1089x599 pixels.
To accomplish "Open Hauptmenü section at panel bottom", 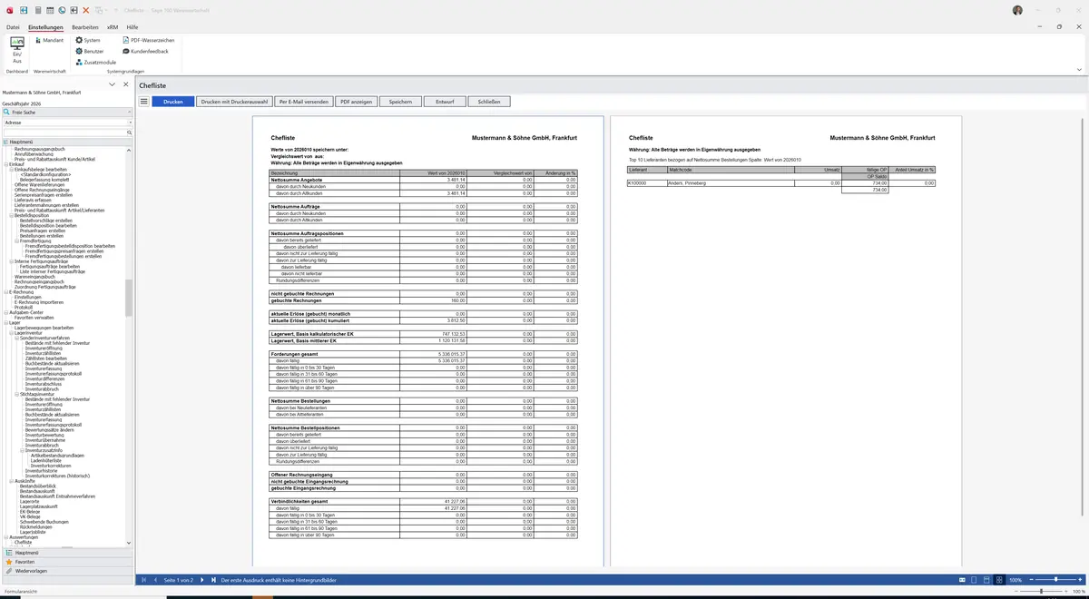I will tap(68, 552).
